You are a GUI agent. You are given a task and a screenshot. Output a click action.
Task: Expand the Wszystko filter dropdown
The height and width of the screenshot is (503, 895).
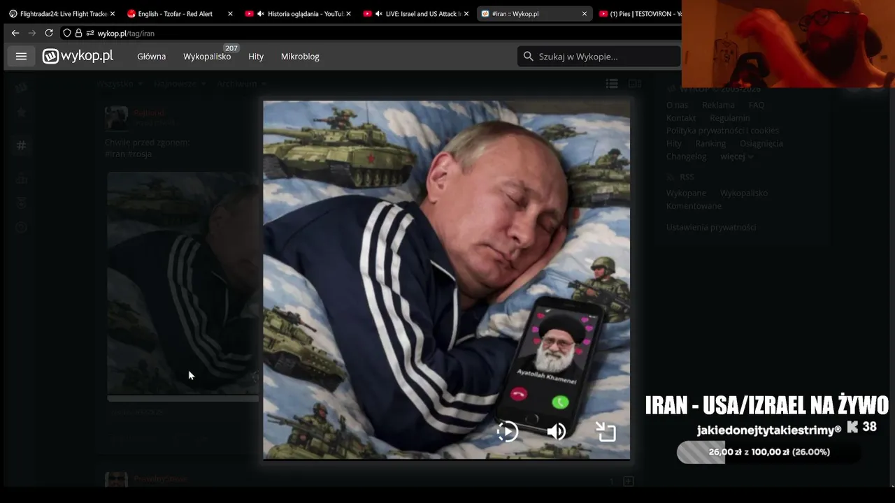coord(120,84)
